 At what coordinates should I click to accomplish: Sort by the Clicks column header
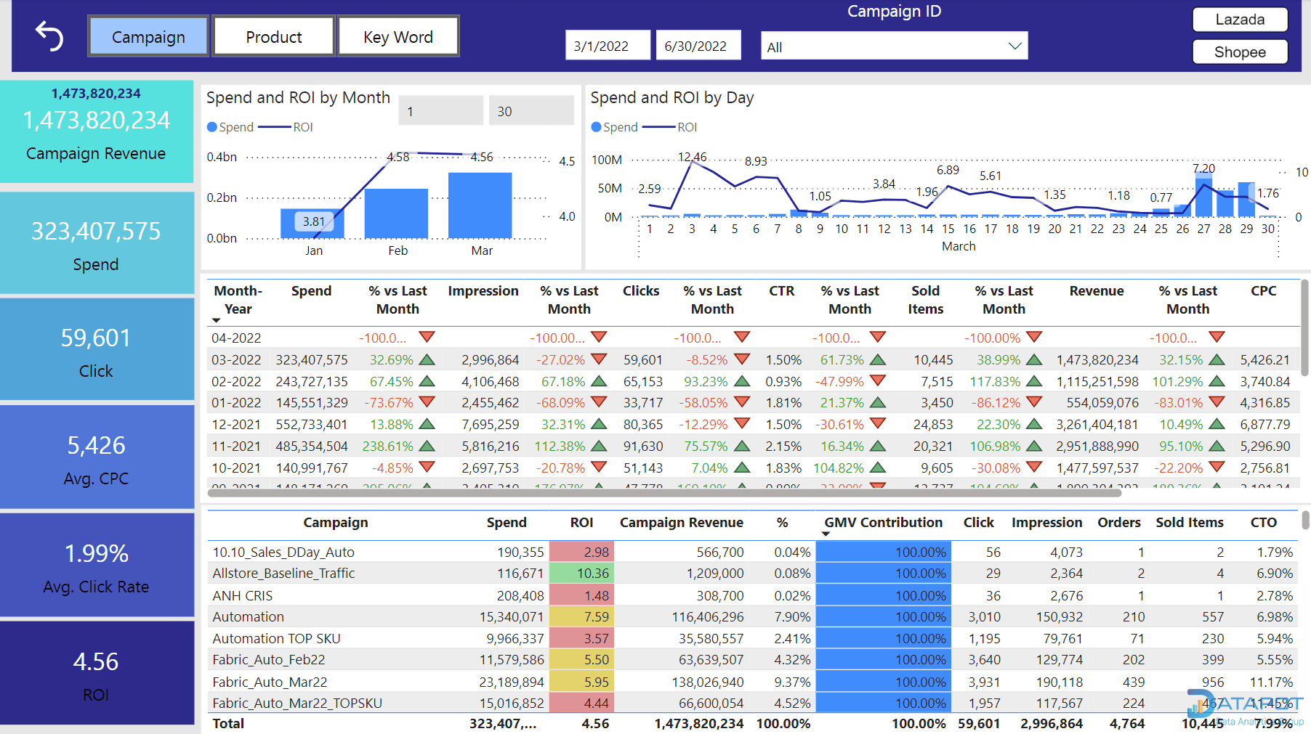[x=641, y=290]
